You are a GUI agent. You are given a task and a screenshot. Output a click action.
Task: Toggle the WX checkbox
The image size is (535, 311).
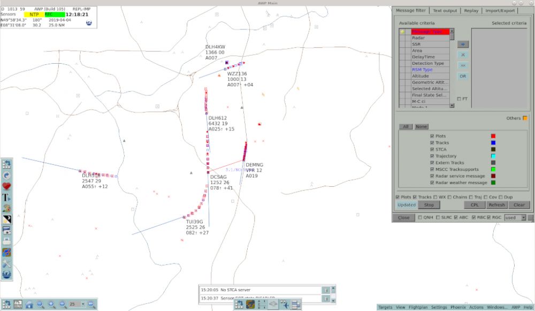click(436, 197)
